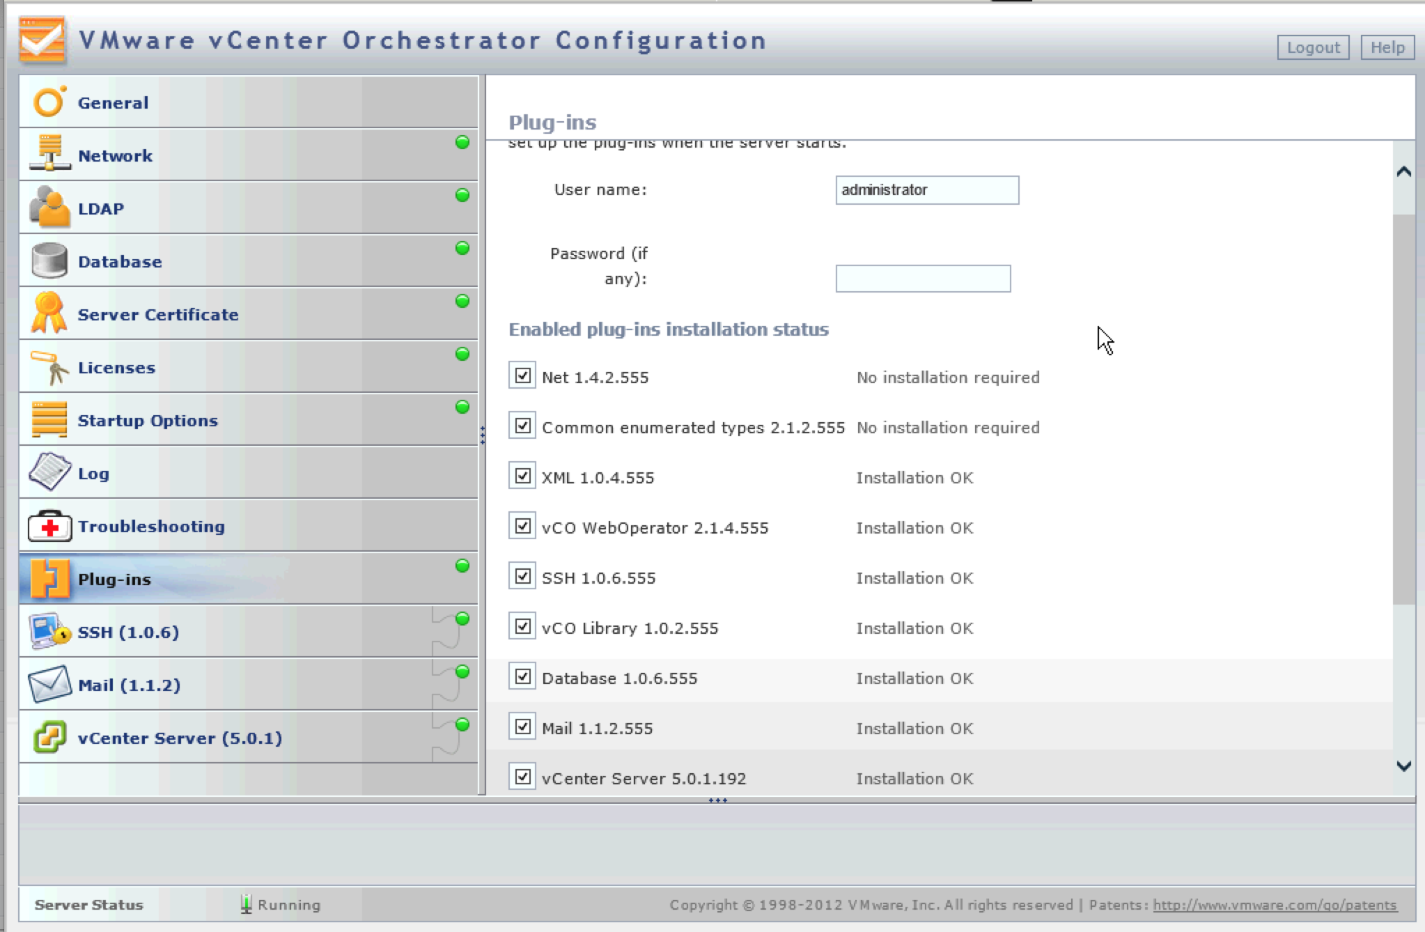
Task: Click the Database cylinder icon
Action: click(x=49, y=261)
